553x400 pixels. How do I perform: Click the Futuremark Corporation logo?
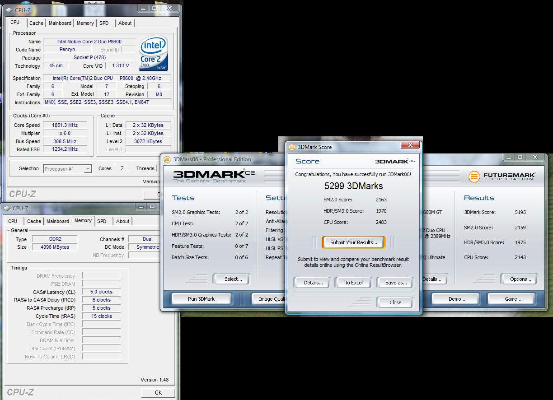[501, 177]
